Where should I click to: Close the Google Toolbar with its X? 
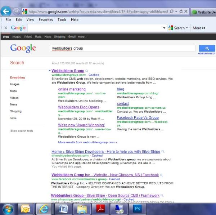click(6, 28)
